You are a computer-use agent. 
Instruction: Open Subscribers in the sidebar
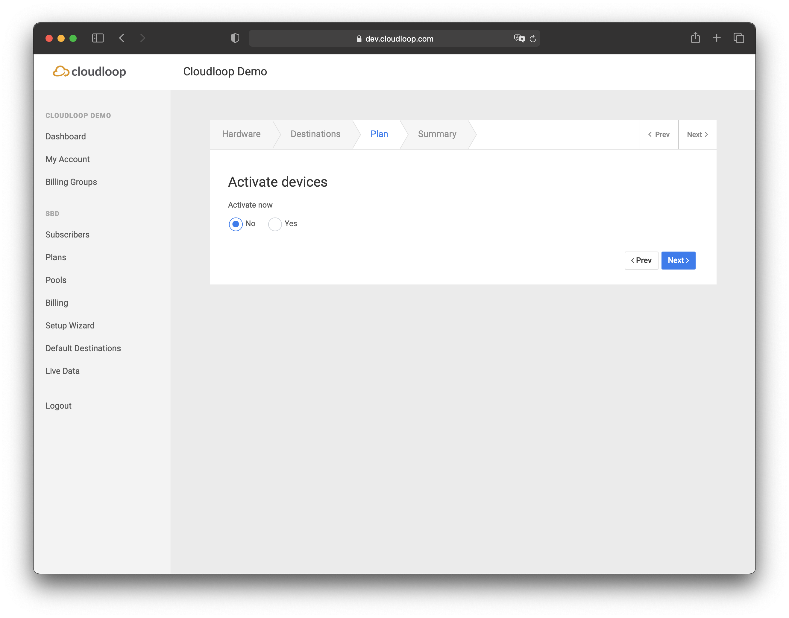[67, 235]
